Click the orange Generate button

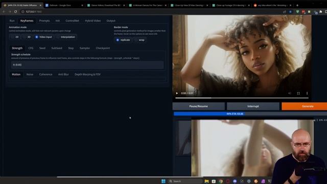[x=305, y=106]
